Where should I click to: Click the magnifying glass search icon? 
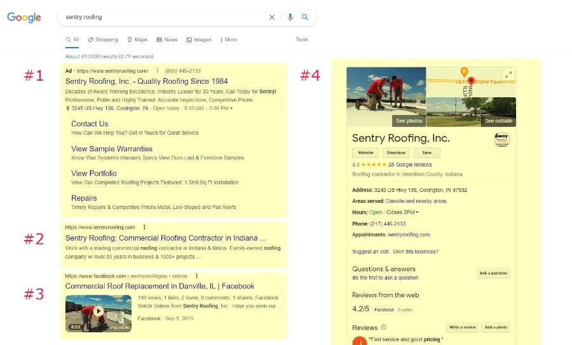(305, 17)
